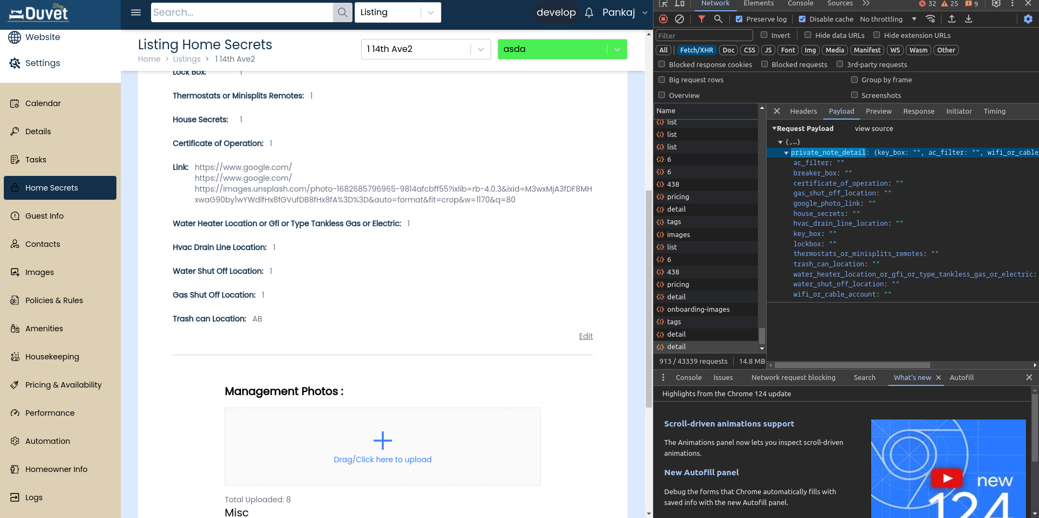Click the search magnifier button
This screenshot has height=518, width=1039.
(x=342, y=12)
